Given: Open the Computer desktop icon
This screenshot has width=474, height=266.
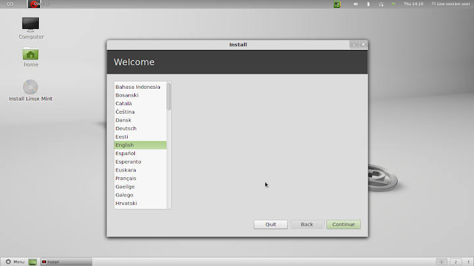Looking at the screenshot, I should 30,25.
